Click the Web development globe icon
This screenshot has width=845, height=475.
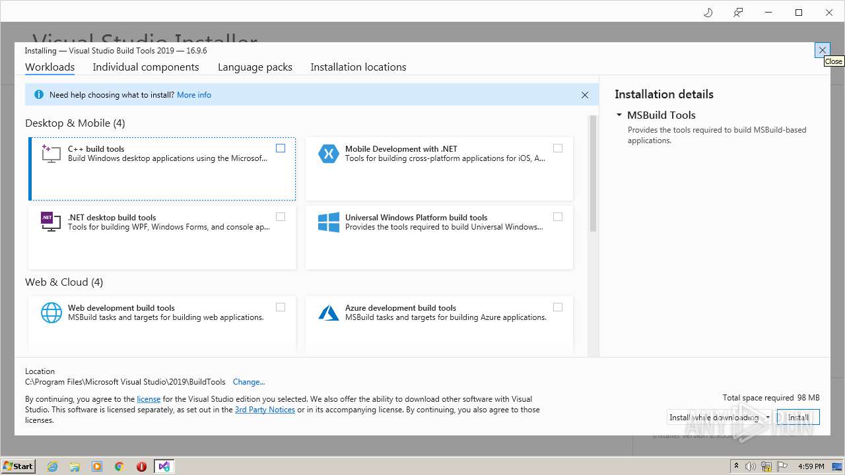tap(51, 313)
